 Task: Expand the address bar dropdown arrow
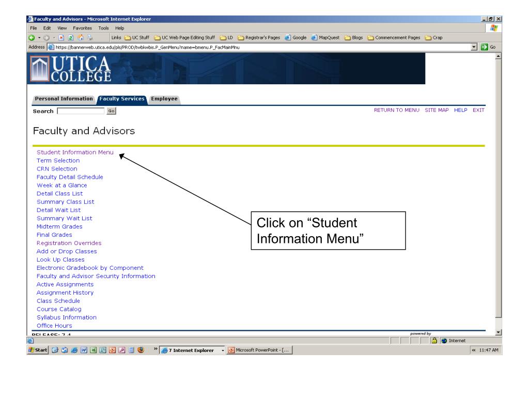tap(474, 47)
